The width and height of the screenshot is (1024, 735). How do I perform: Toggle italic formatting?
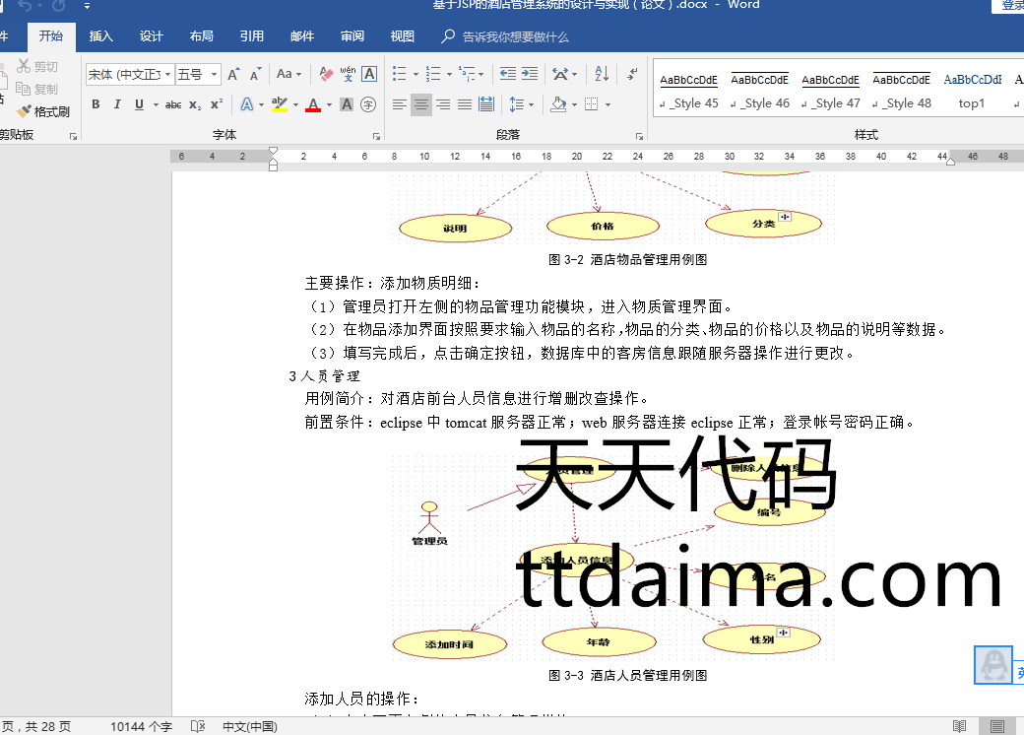[x=117, y=104]
